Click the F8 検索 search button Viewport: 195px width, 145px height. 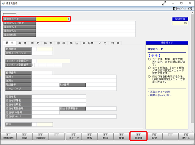point(121,136)
